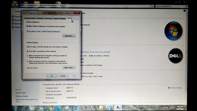This screenshot has width=197, height=111.
Task: Switch to the Hardware tab
Action: click(x=40, y=18)
